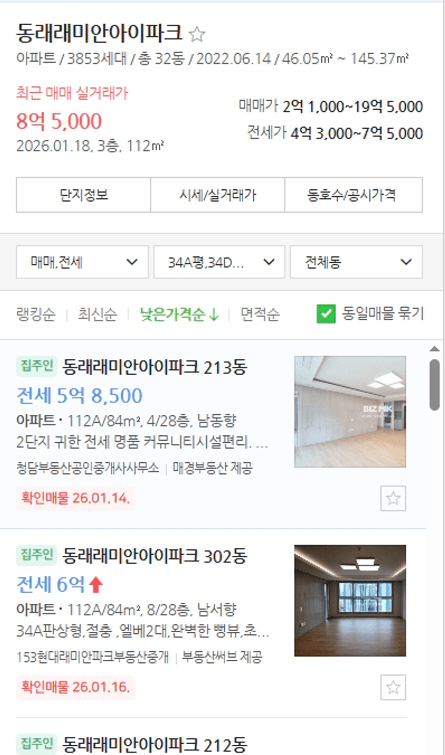
Task: Bookmark the 213동 listing with star
Action: tap(393, 498)
